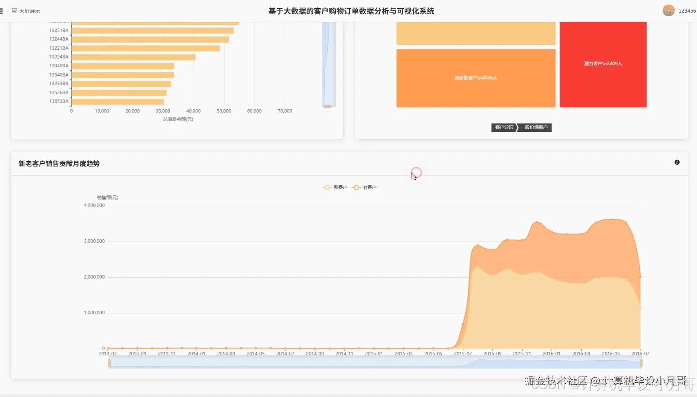Click the 新老客户销售贡献月度趋势 panel title
This screenshot has height=397, width=697.
(x=59, y=164)
